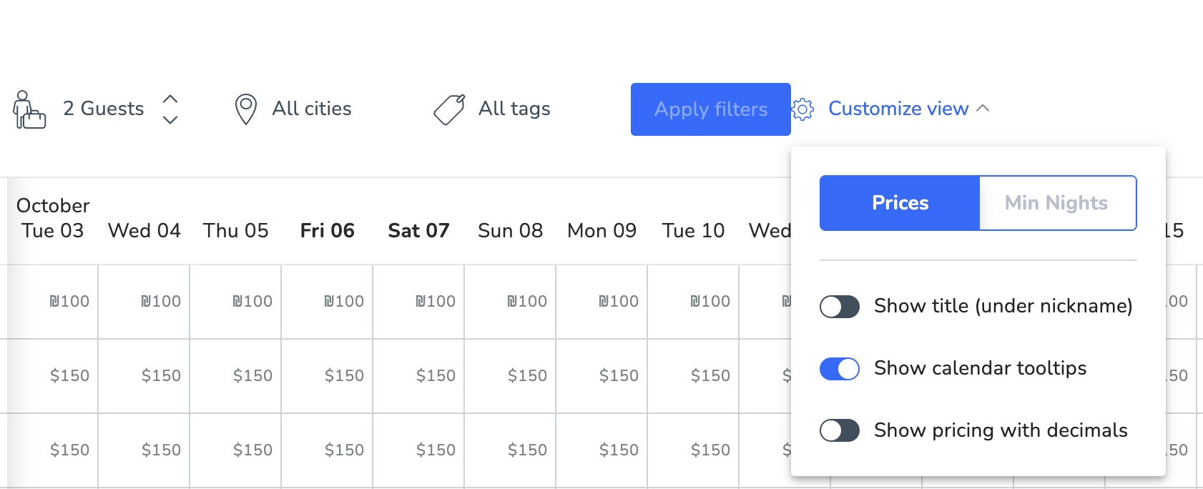Click the Sat 07 date header
Image resolution: width=1203 pixels, height=489 pixels.
[x=419, y=230]
